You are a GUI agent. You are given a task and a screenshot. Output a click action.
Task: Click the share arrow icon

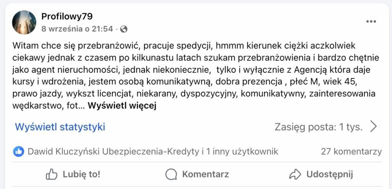pyautogui.click(x=295, y=175)
